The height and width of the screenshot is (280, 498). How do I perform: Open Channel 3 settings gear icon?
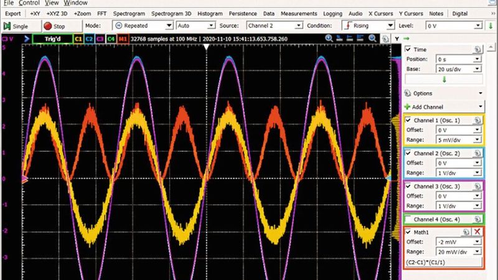[x=477, y=186]
